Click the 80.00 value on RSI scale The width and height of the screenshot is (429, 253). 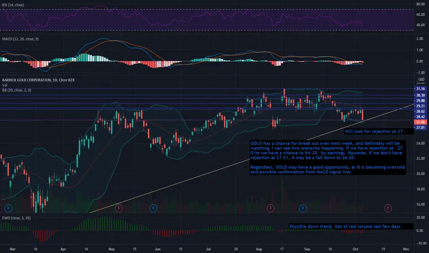click(x=421, y=4)
